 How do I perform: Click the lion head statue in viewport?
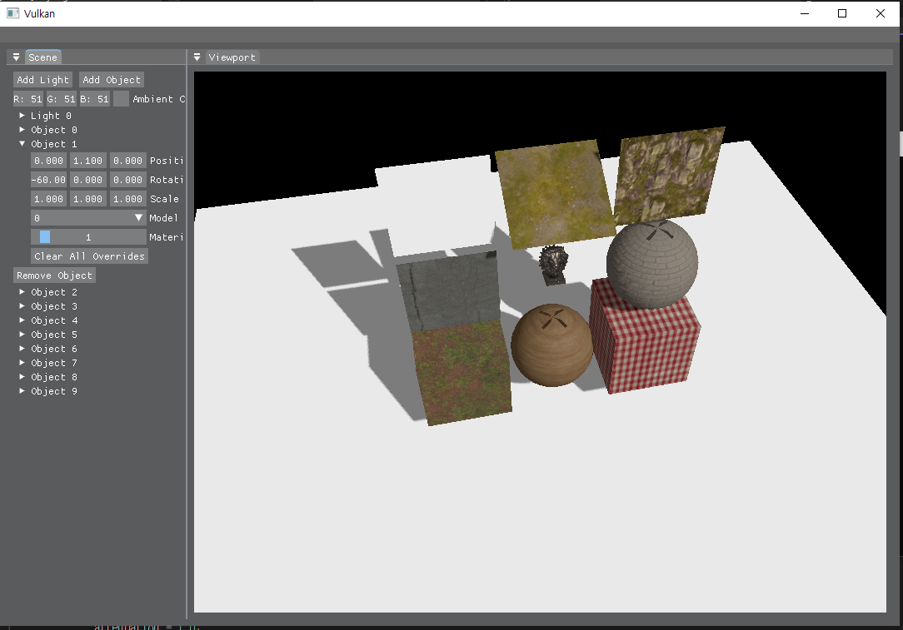(553, 264)
